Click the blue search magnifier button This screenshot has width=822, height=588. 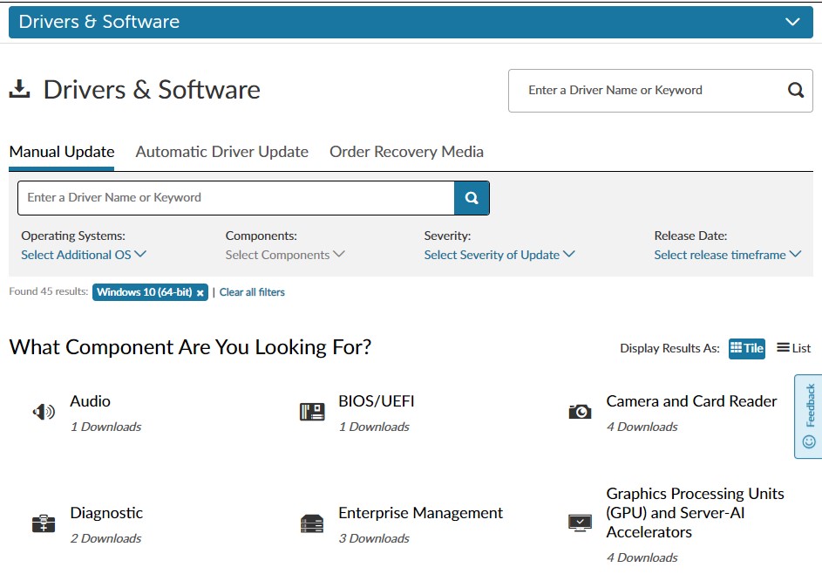tap(471, 198)
